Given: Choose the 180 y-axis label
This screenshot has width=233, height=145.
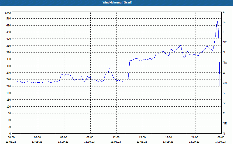Looking at the screenshot, I should point(9,93).
